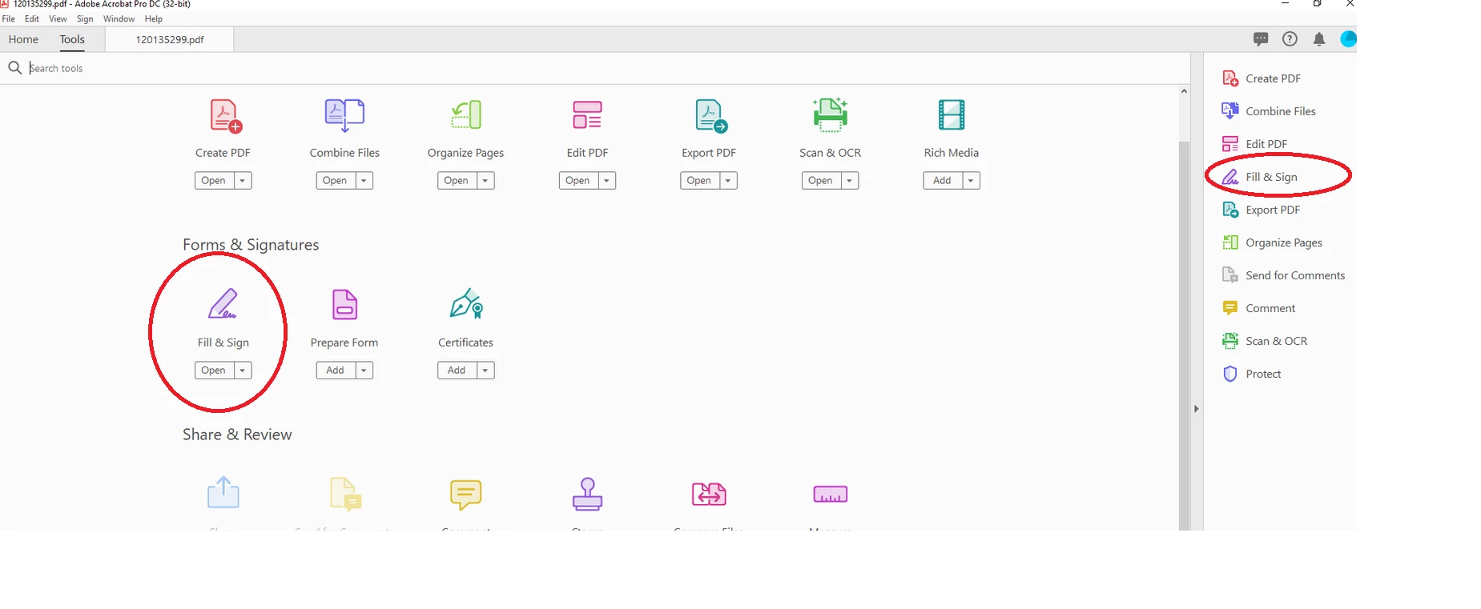The width and height of the screenshot is (1481, 609).
Task: Click the Send for Comments icon in grid
Action: (x=346, y=494)
